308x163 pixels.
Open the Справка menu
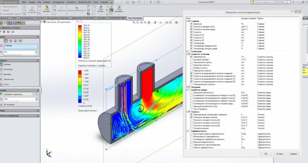(104, 2)
